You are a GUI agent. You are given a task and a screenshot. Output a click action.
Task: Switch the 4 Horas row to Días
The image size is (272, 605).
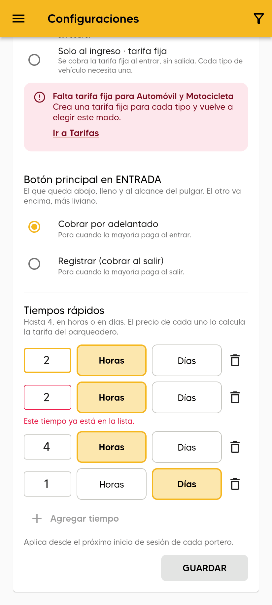(187, 447)
